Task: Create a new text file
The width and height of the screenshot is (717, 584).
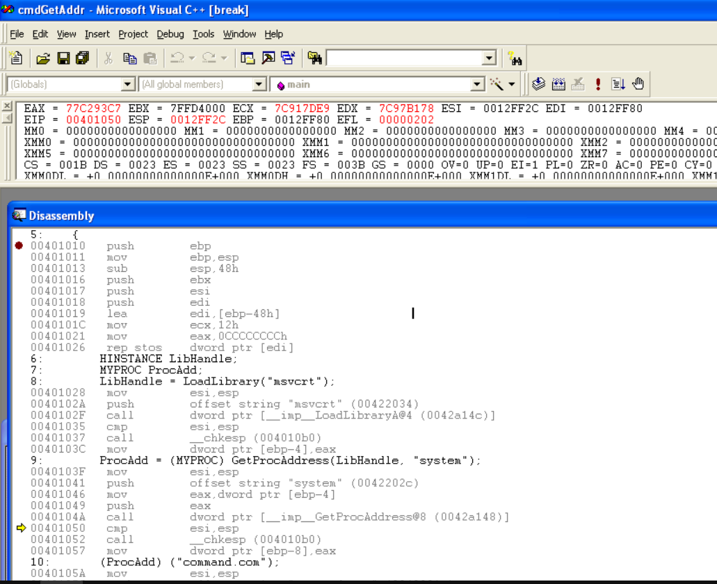Action: click(16, 58)
